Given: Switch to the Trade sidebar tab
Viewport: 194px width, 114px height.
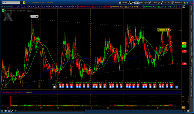Looking at the screenshot, I should 192,9.
